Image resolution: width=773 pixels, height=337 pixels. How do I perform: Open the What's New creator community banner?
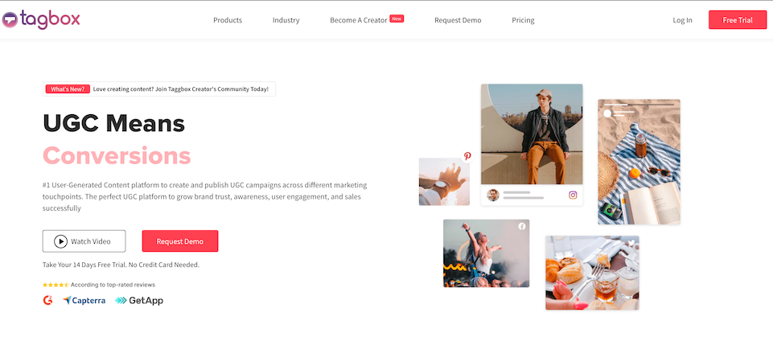(x=159, y=89)
